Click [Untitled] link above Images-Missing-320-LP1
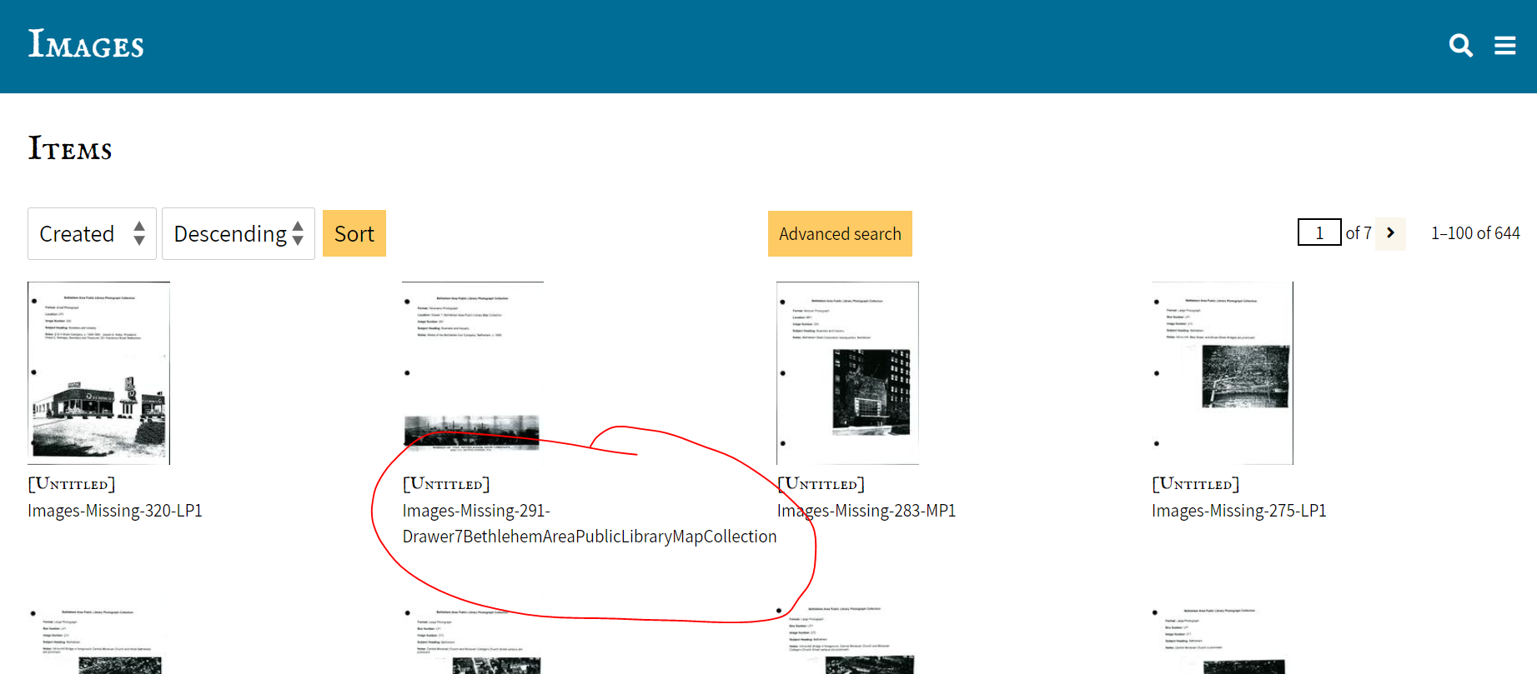1537x674 pixels. click(72, 484)
